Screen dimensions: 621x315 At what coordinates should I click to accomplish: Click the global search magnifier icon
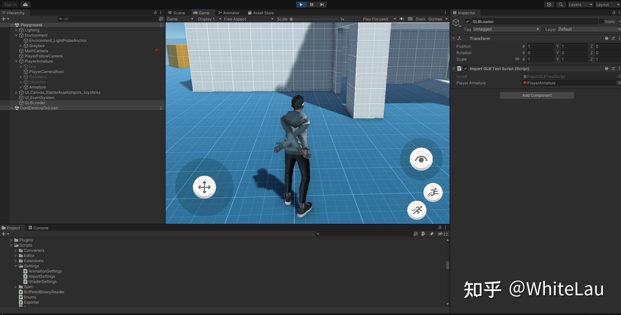pyautogui.click(x=560, y=5)
